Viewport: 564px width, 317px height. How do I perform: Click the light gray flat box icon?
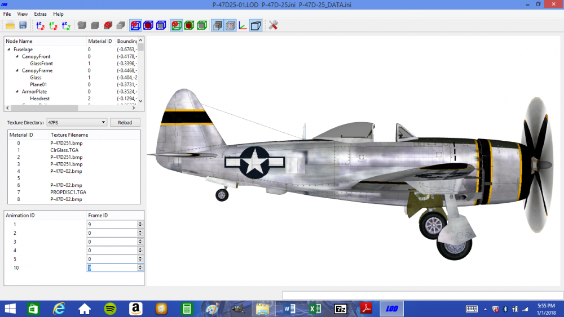(x=121, y=25)
